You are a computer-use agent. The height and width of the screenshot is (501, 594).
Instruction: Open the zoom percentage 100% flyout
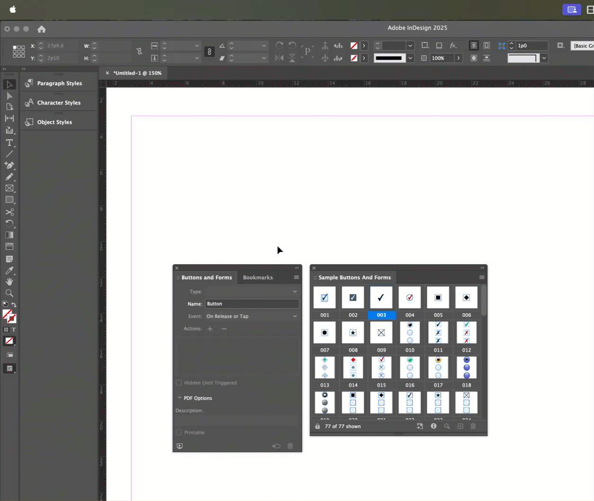(458, 58)
